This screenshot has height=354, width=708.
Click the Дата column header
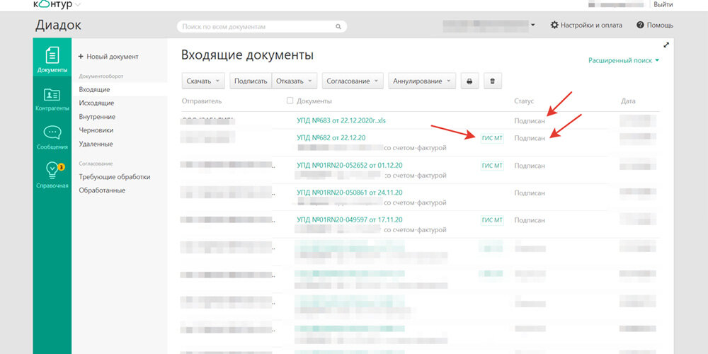pos(628,101)
